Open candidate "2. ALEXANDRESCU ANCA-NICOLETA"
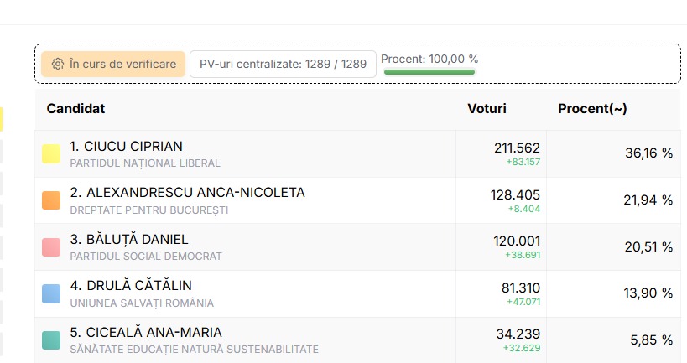The height and width of the screenshot is (363, 687). [187, 193]
